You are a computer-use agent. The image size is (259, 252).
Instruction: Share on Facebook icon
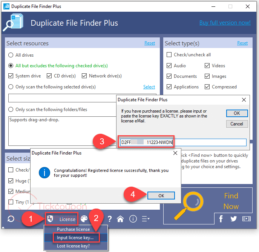pos(221,219)
